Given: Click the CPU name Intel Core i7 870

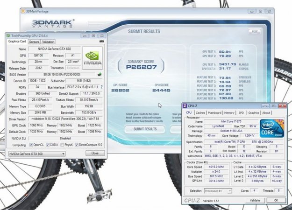Looking at the screenshot, I should [x=231, y=121].
